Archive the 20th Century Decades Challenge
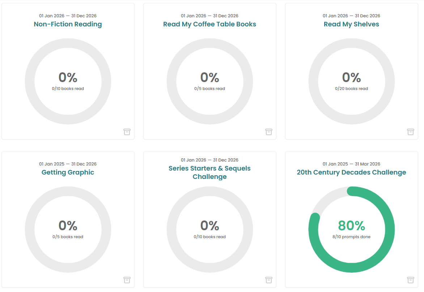The width and height of the screenshot is (424, 292). [x=411, y=280]
